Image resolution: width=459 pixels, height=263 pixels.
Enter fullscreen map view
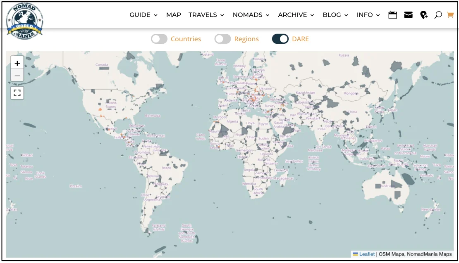17,93
